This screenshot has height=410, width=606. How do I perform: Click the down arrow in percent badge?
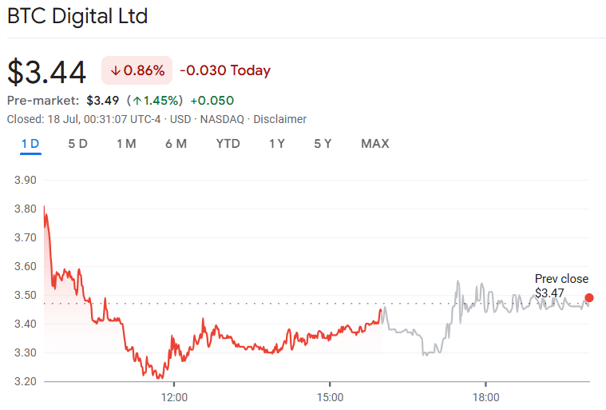coord(115,71)
